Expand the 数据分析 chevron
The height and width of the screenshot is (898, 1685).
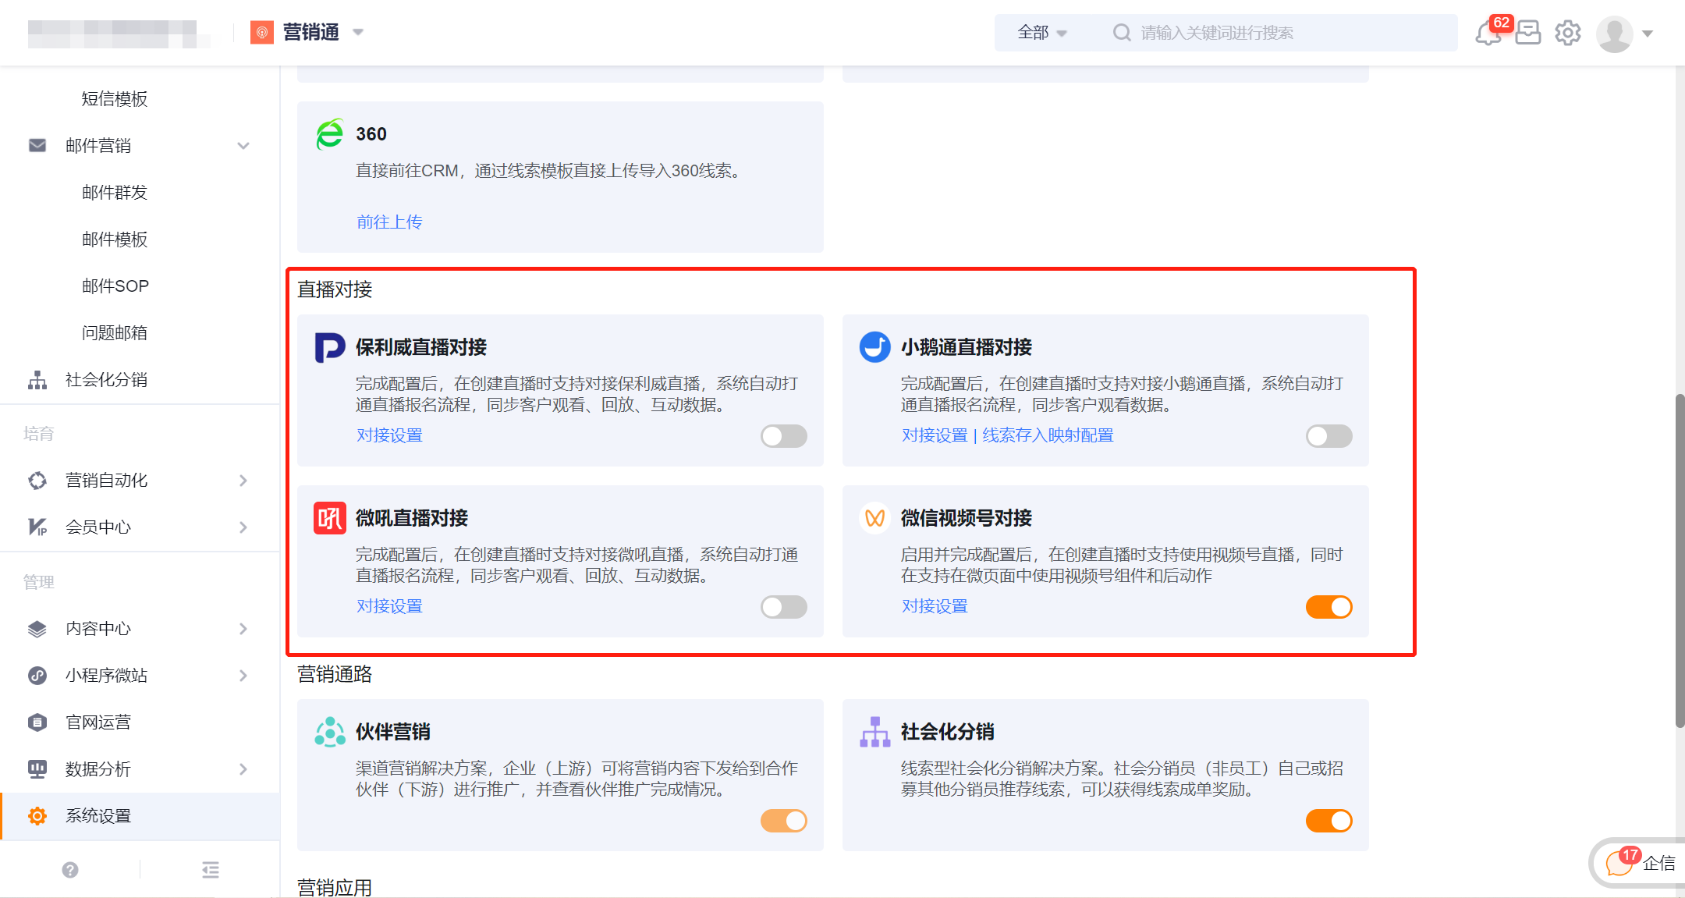(x=243, y=769)
